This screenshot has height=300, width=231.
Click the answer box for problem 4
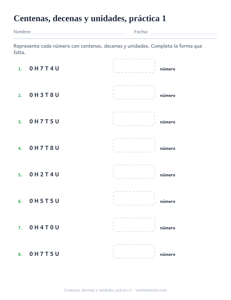coord(134,145)
